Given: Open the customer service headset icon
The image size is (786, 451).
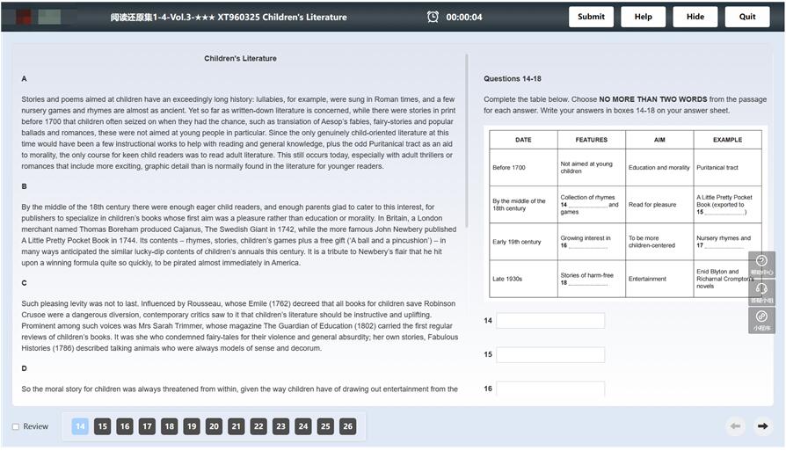Looking at the screenshot, I should tap(761, 292).
